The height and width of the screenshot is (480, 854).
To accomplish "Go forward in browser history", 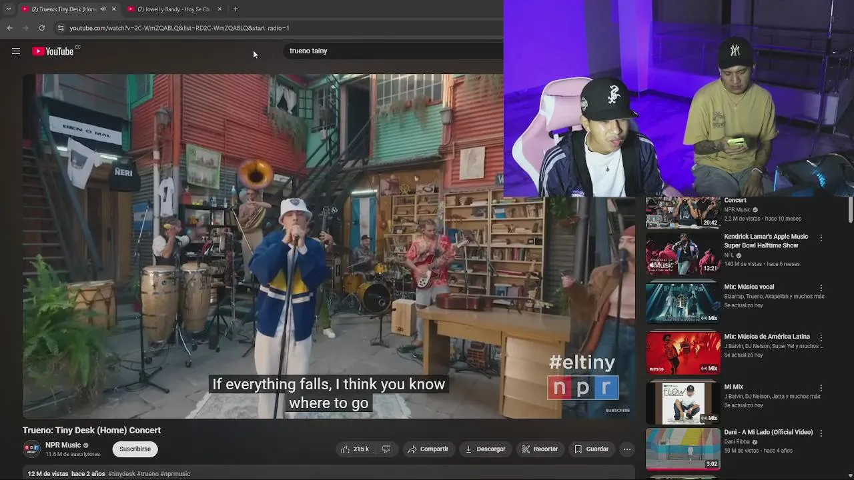I will pos(25,28).
